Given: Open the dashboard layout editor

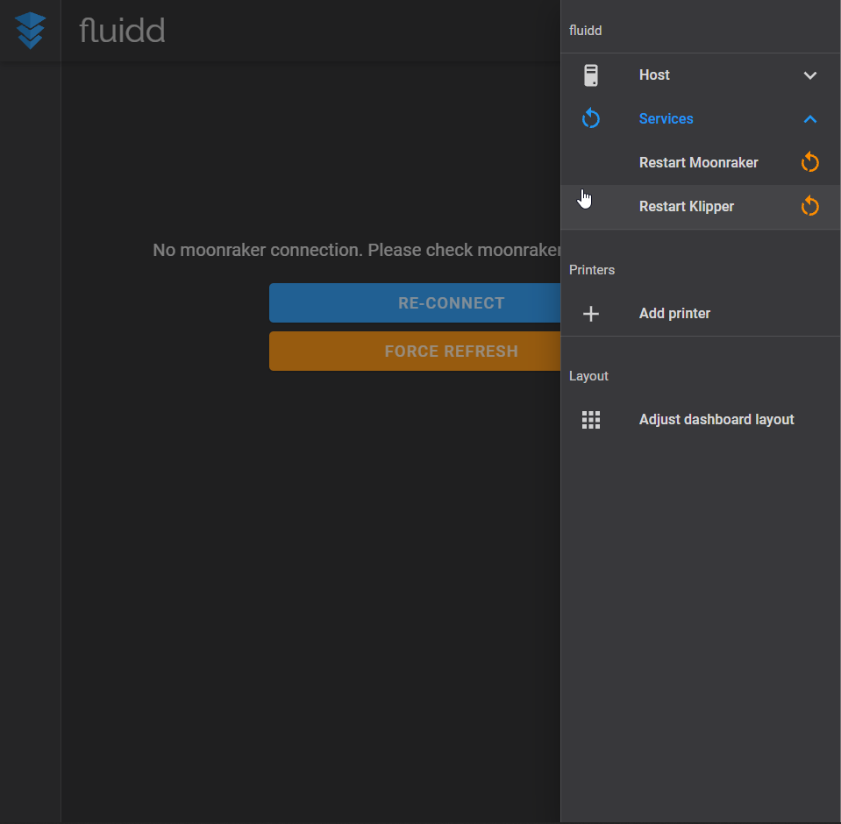Looking at the screenshot, I should click(716, 419).
